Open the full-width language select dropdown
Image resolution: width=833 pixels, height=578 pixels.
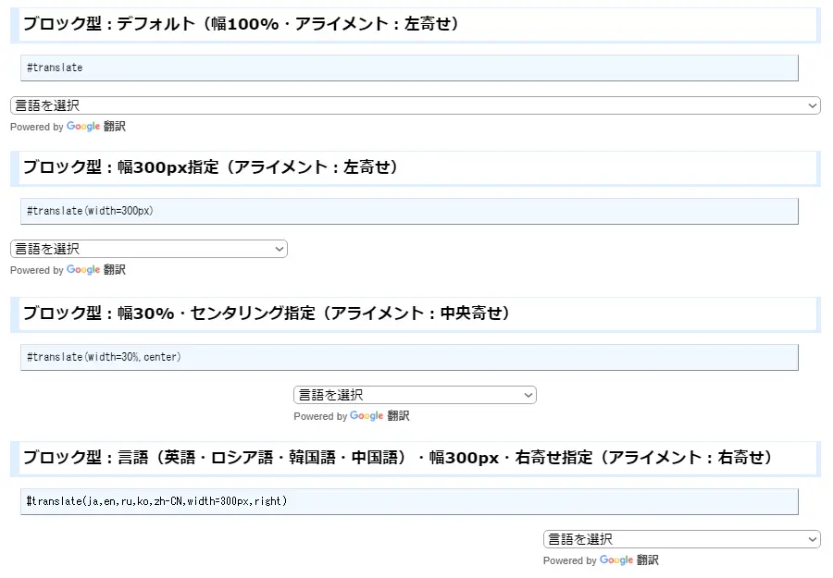pos(416,105)
